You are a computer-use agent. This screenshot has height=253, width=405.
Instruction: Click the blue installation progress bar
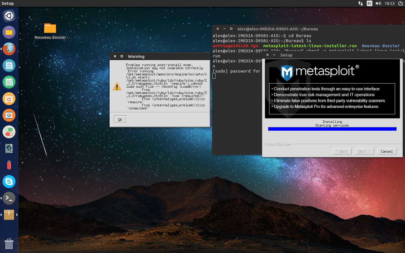pyautogui.click(x=332, y=129)
